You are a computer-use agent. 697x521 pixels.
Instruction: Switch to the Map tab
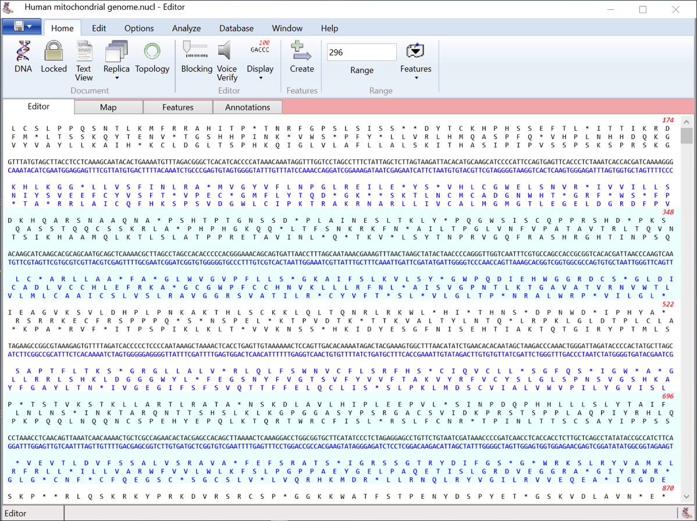point(108,107)
